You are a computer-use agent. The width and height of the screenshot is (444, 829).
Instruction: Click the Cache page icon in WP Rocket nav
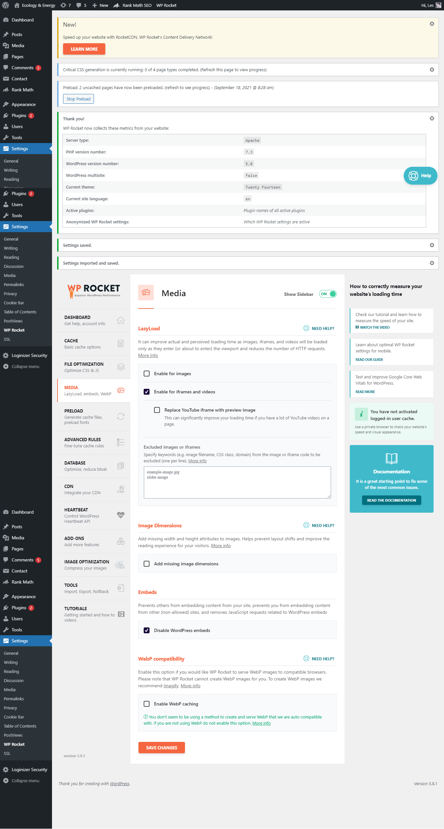pos(121,344)
